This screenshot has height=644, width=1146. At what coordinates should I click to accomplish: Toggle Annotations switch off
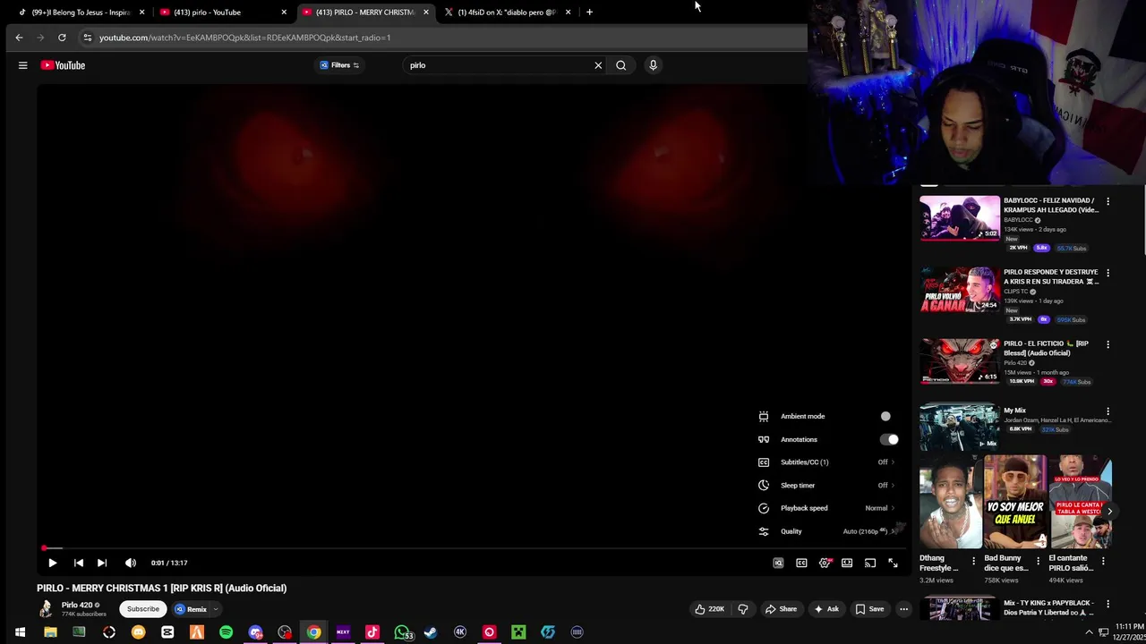(x=888, y=439)
